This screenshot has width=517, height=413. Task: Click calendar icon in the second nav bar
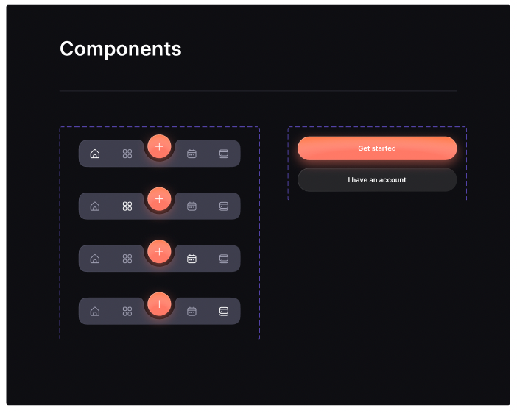pos(191,206)
